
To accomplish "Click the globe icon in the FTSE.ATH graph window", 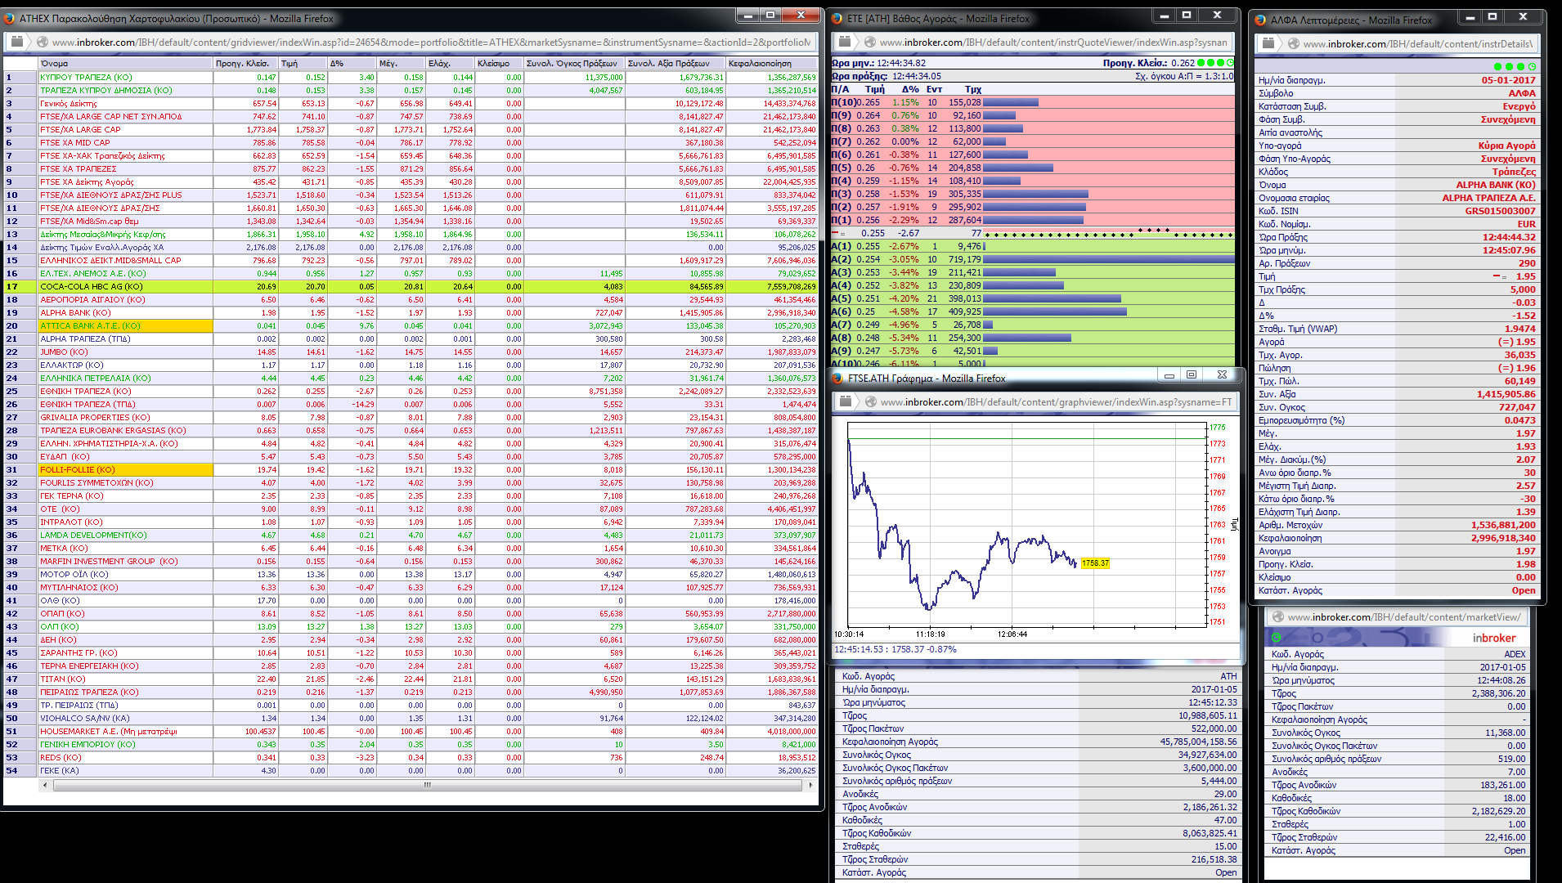I will pos(871,401).
